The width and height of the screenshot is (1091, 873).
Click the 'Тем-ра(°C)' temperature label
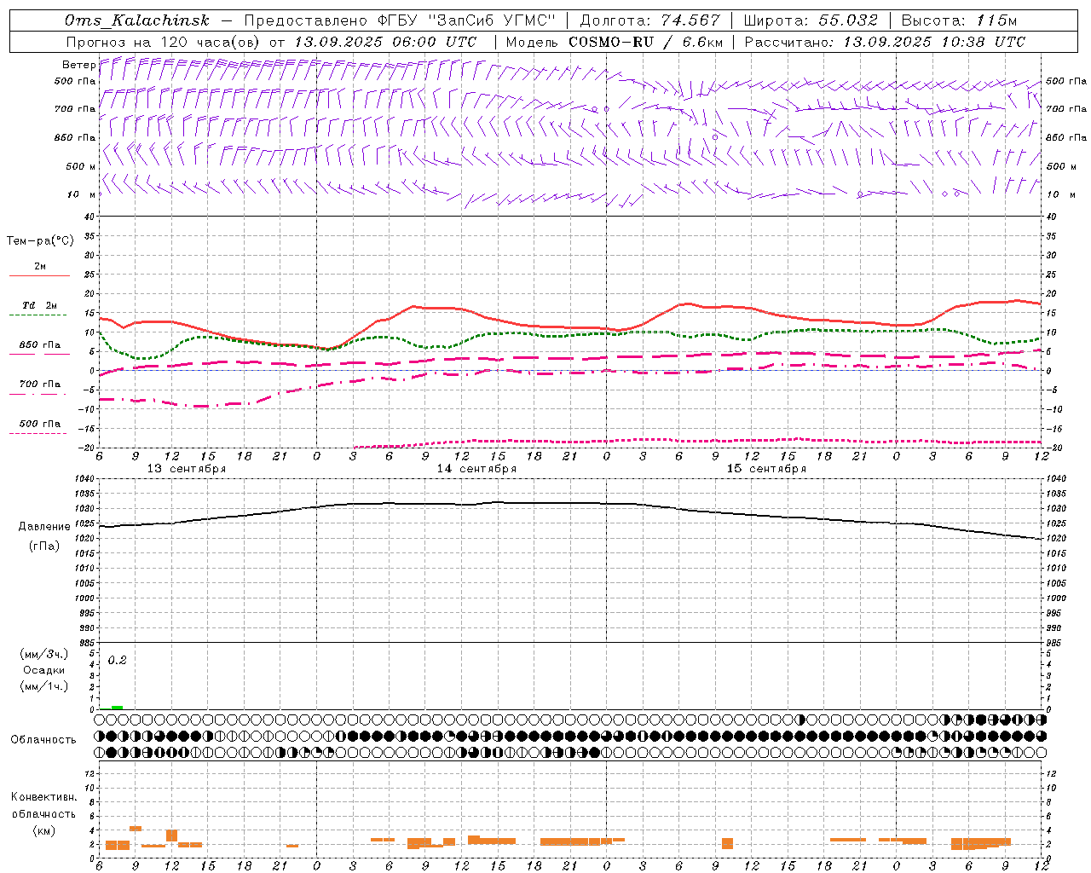point(40,241)
